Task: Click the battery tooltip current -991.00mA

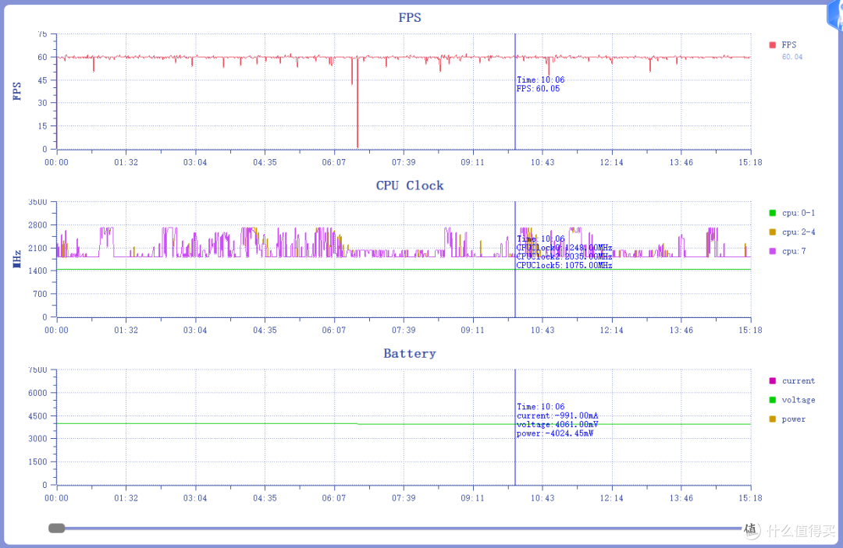Action: [557, 415]
